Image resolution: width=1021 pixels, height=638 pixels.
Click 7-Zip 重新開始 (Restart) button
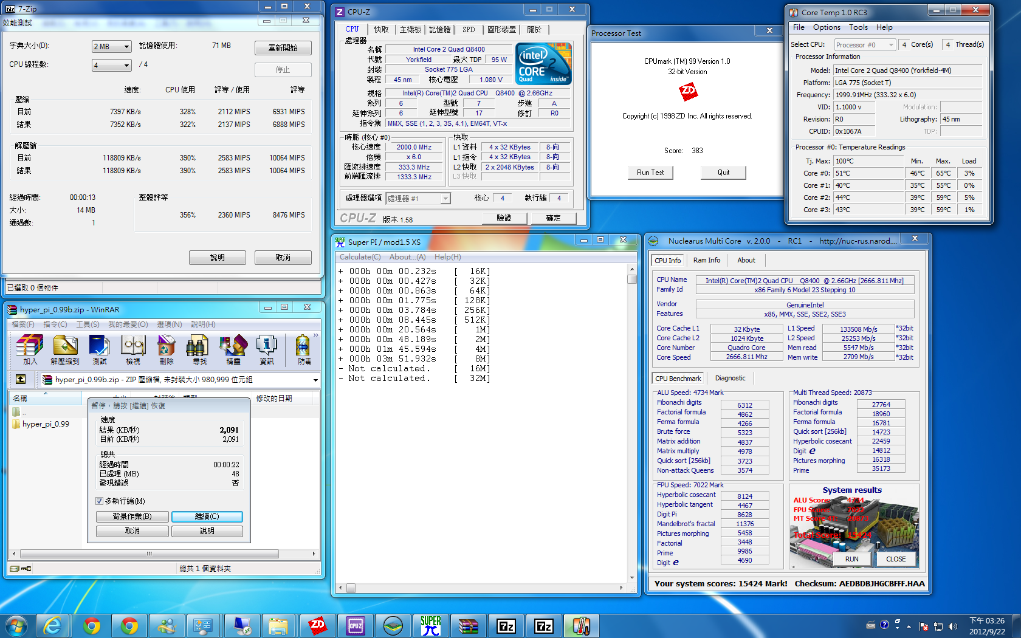pyautogui.click(x=283, y=48)
